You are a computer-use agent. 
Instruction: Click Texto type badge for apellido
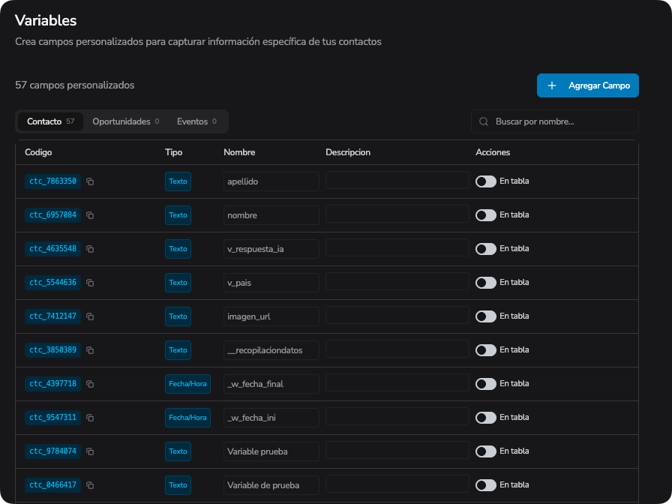click(x=178, y=181)
